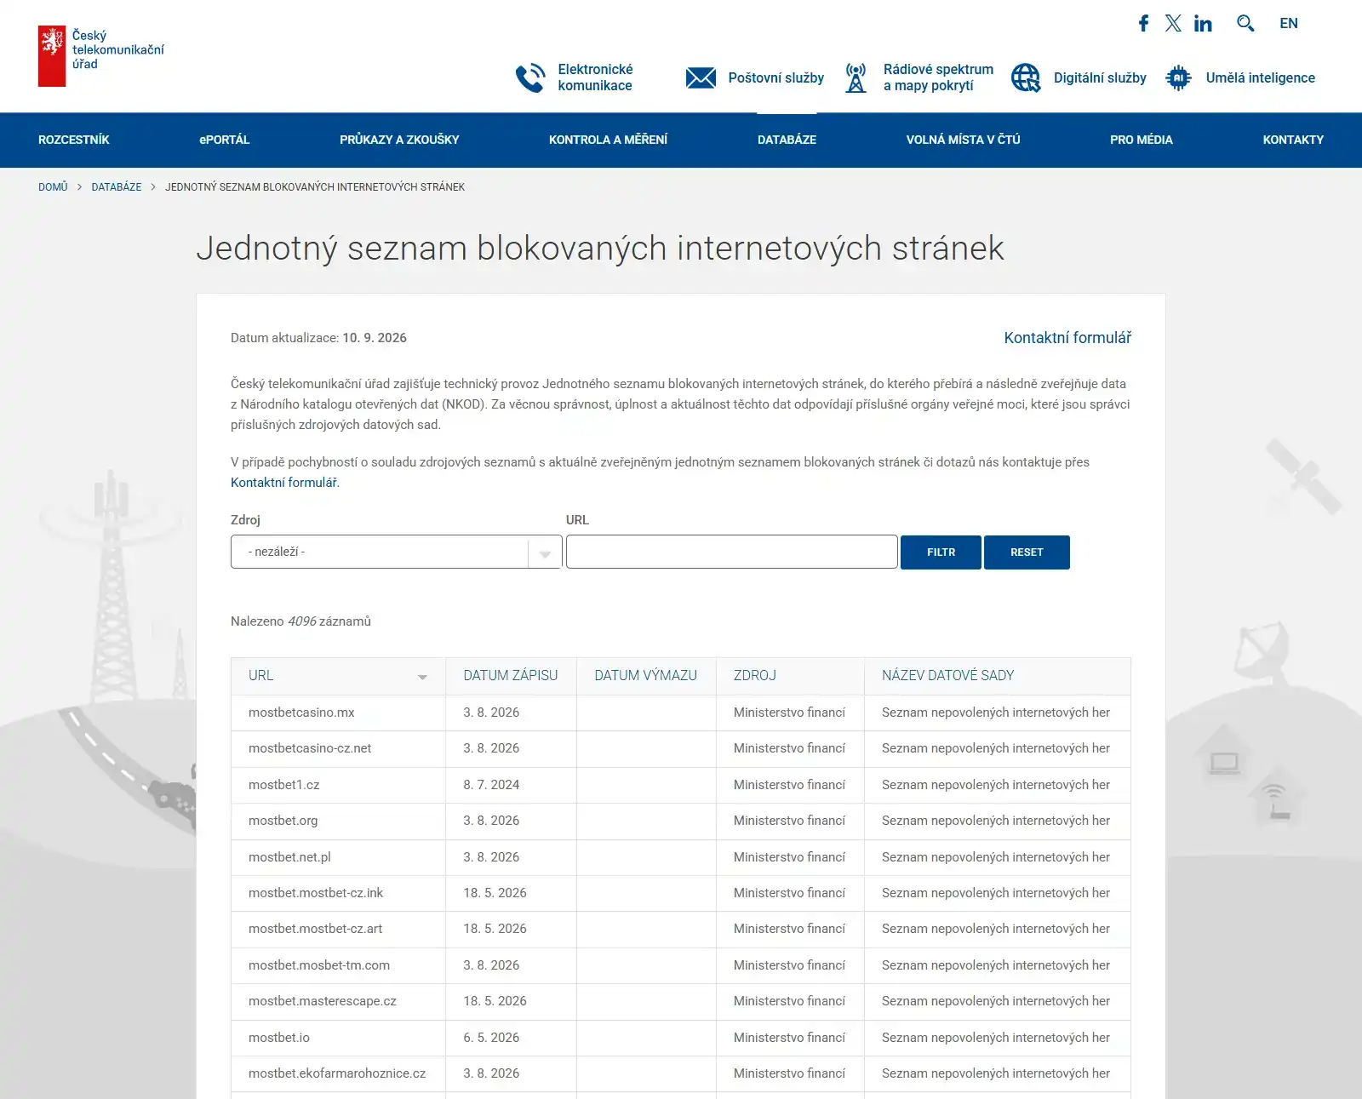1362x1099 pixels.
Task: Open PRŮKAZY A ZKOUŠKY menu
Action: click(x=399, y=140)
